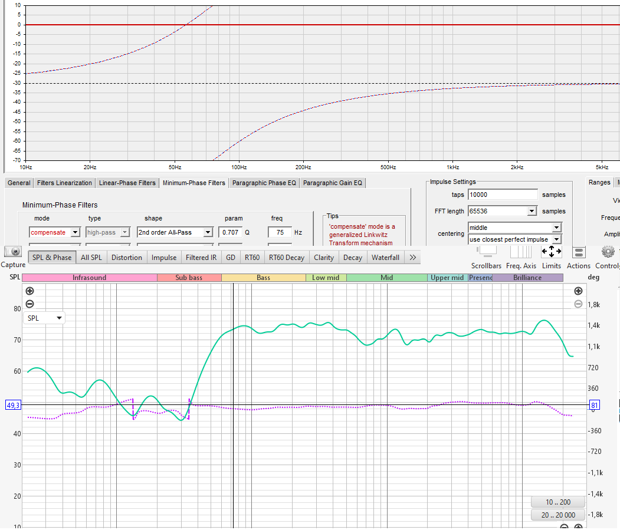
Task: Click the 10 .. 200 range button
Action: (557, 502)
